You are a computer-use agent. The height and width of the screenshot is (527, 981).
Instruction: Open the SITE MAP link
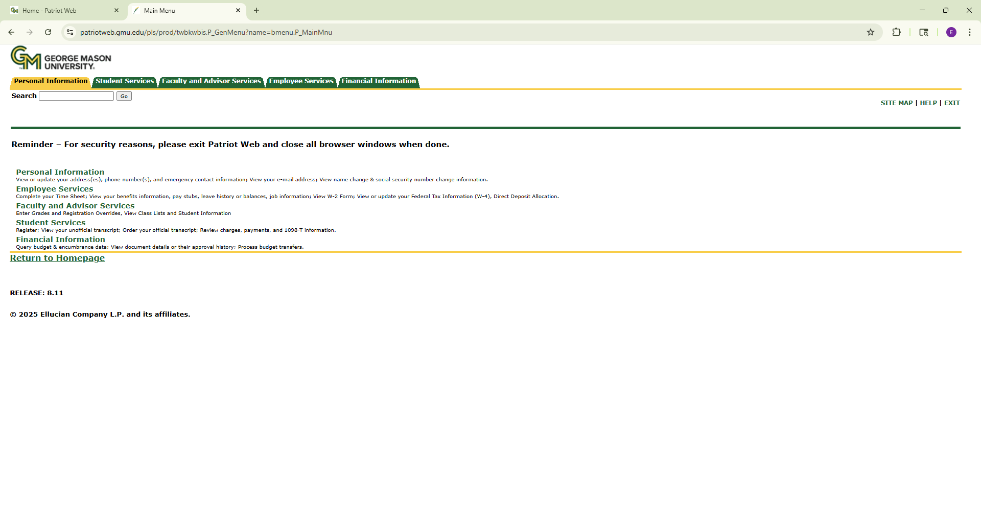point(896,103)
